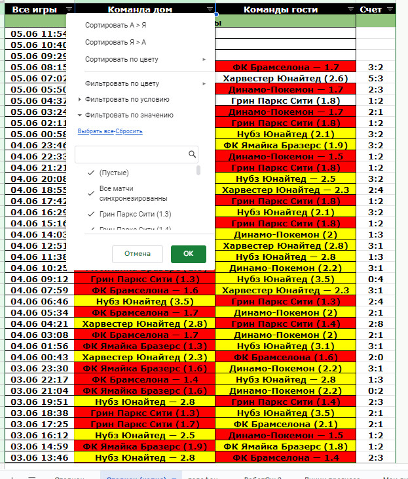Screen dimensions: 408x479
Task: Select guest cell ФК Ямайка Бразерс (1.8)
Action: [x=286, y=446]
